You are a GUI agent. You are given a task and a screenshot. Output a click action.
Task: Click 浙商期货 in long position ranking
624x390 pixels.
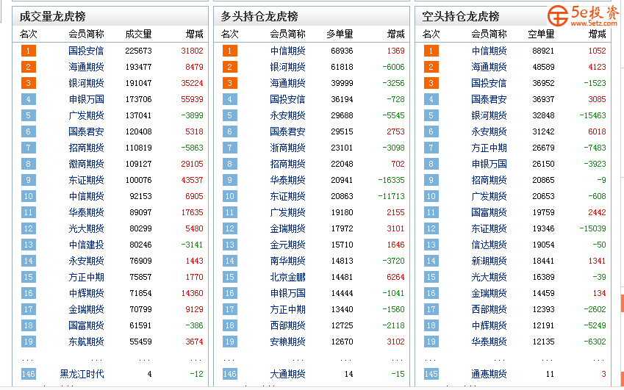(x=287, y=148)
